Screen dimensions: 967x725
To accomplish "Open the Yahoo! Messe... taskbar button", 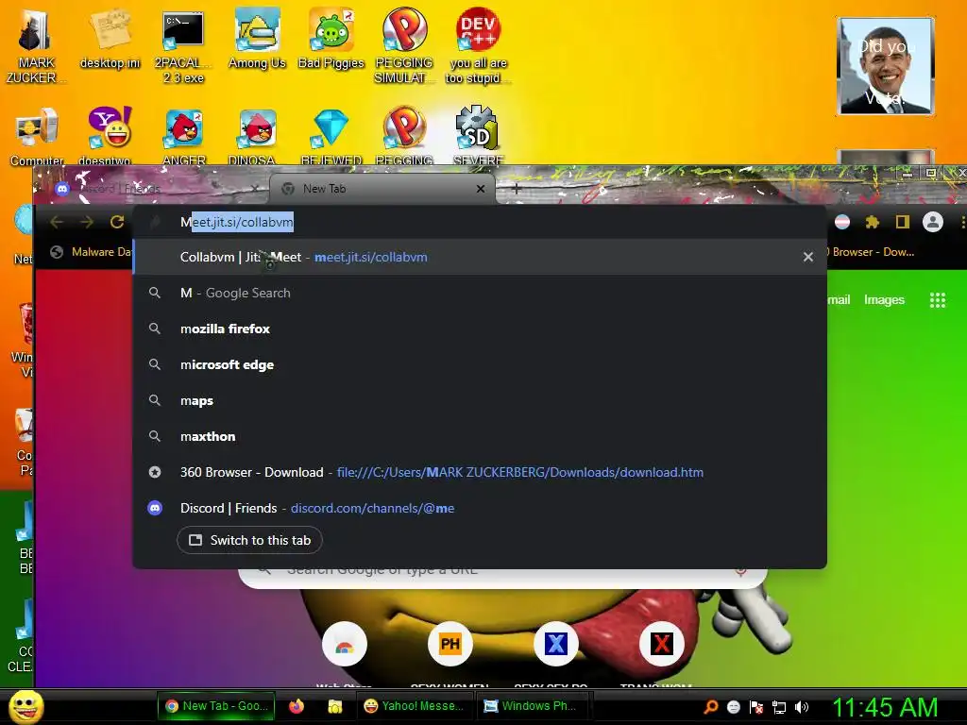I will coord(416,706).
